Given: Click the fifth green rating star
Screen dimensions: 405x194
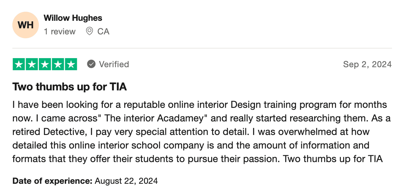Looking at the screenshot, I should pyautogui.click(x=71, y=64).
